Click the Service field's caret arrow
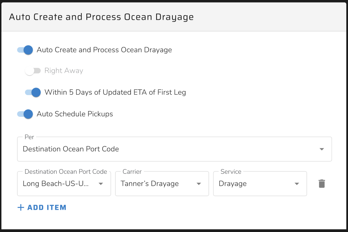Image resolution: width=348 pixels, height=232 pixels. coord(297,184)
